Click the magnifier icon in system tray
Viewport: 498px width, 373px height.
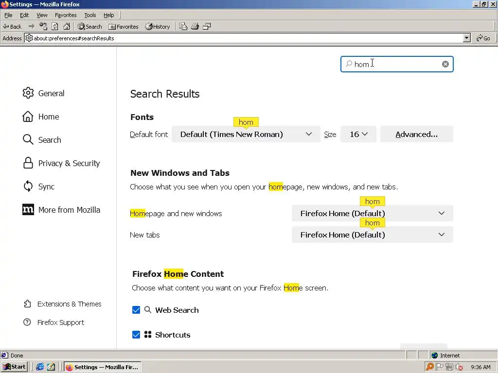(430, 367)
